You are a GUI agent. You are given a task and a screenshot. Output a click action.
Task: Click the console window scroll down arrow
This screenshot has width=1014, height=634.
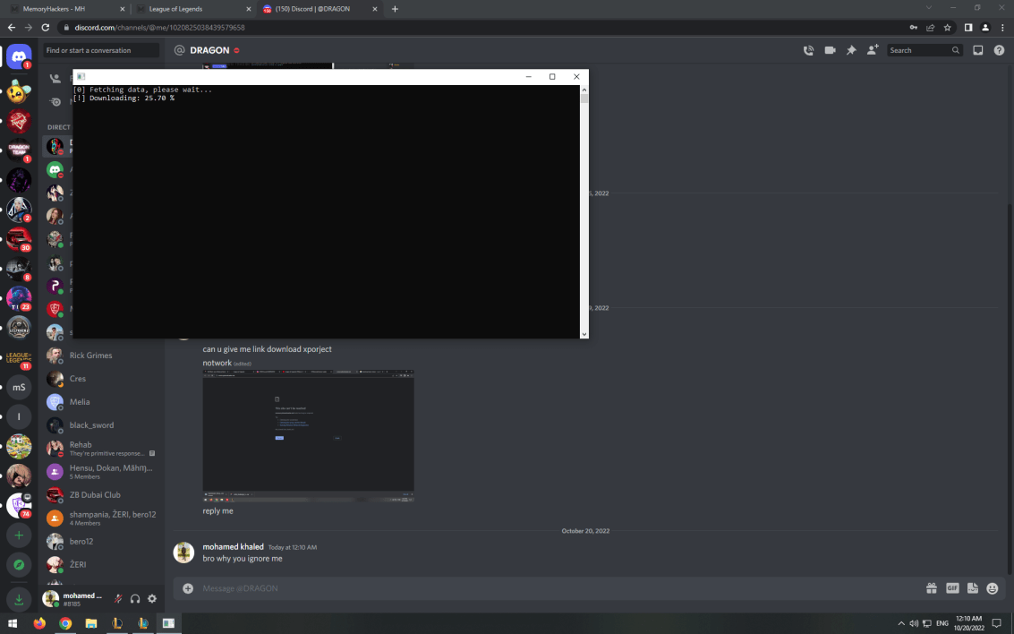(584, 335)
